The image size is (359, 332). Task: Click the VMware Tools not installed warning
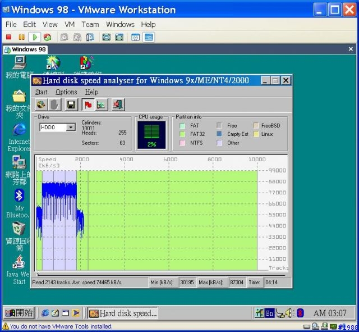pyautogui.click(x=58, y=326)
